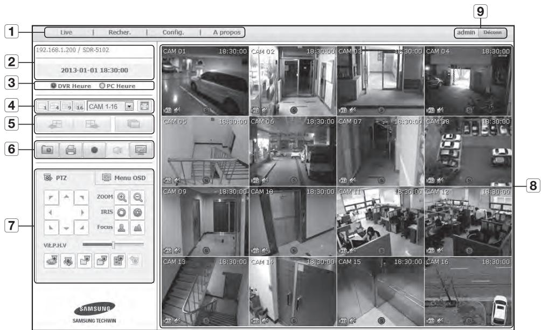Viewport: 541px width, 330px height.
Task: Open the iris with the first IRIS icon
Action: [x=121, y=212]
